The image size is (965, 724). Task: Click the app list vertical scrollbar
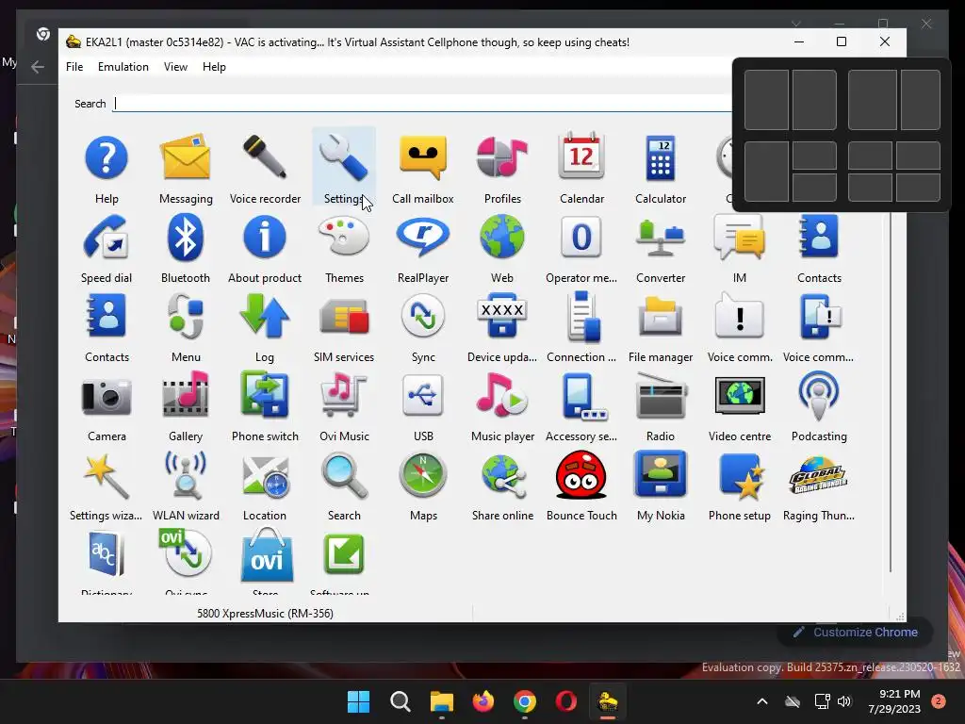890,394
